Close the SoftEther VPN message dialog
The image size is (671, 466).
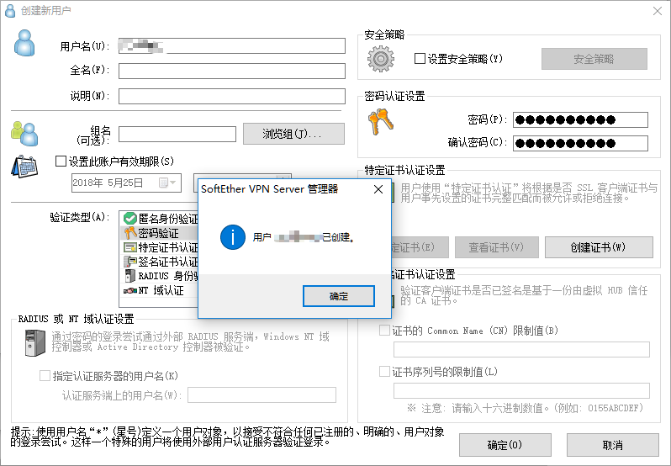tap(378, 190)
